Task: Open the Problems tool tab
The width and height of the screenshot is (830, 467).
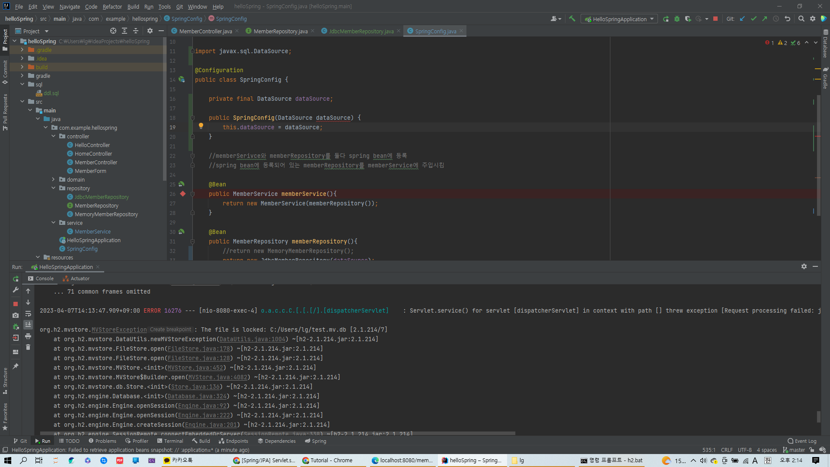Action: pos(102,441)
